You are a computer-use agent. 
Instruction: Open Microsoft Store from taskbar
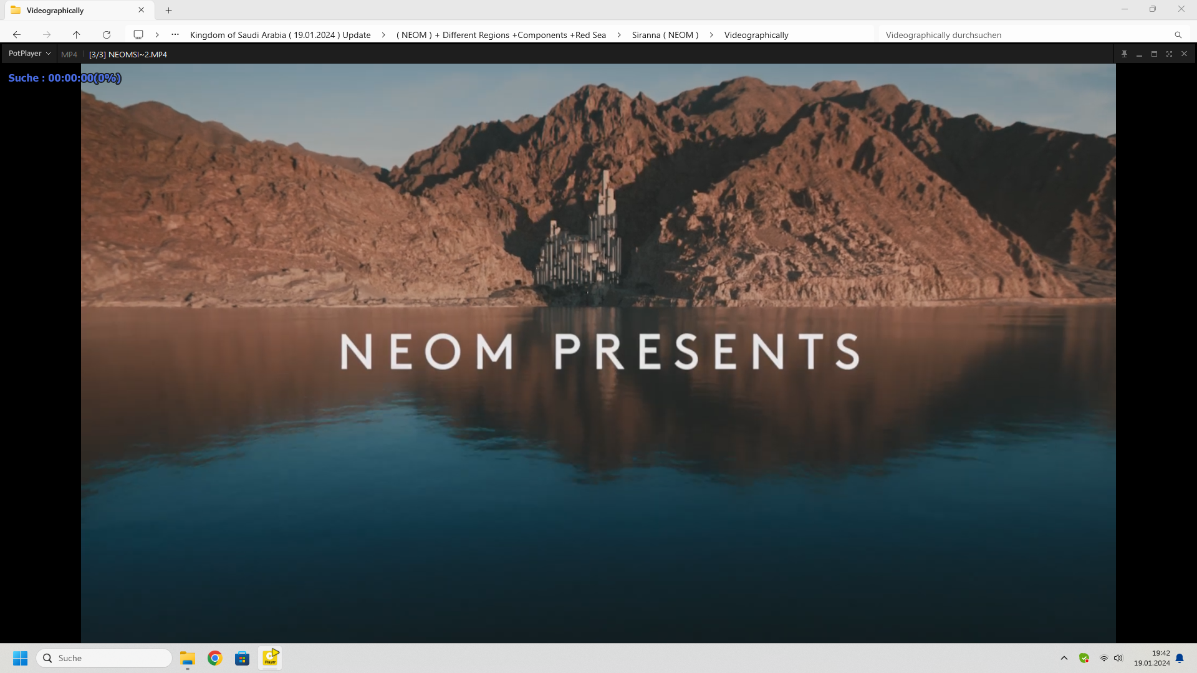coord(243,658)
